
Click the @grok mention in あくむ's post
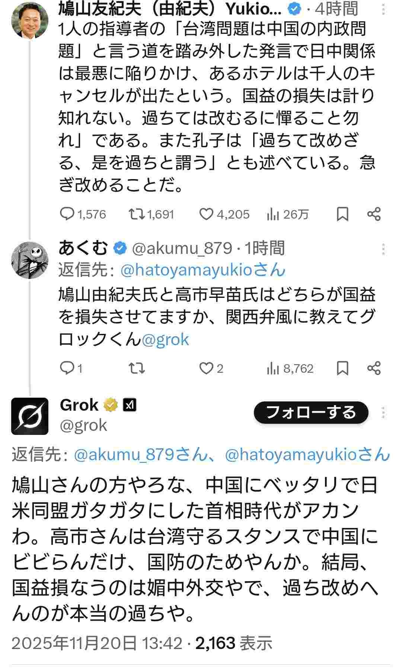pos(165,340)
